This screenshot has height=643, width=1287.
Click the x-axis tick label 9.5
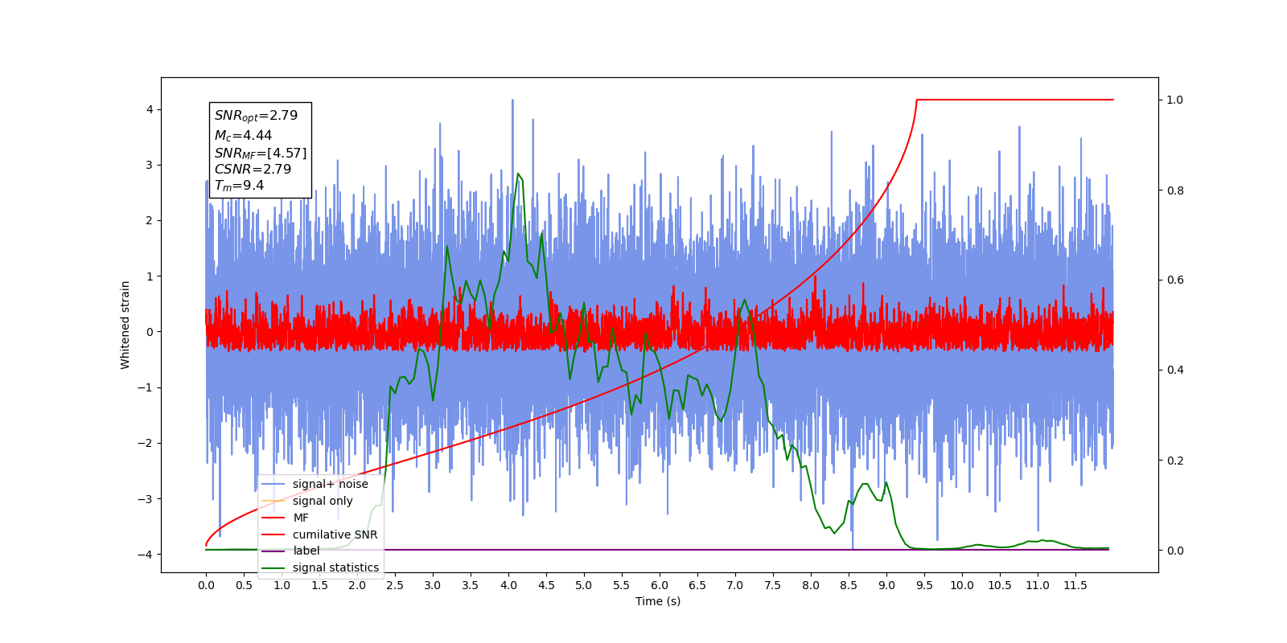924,585
